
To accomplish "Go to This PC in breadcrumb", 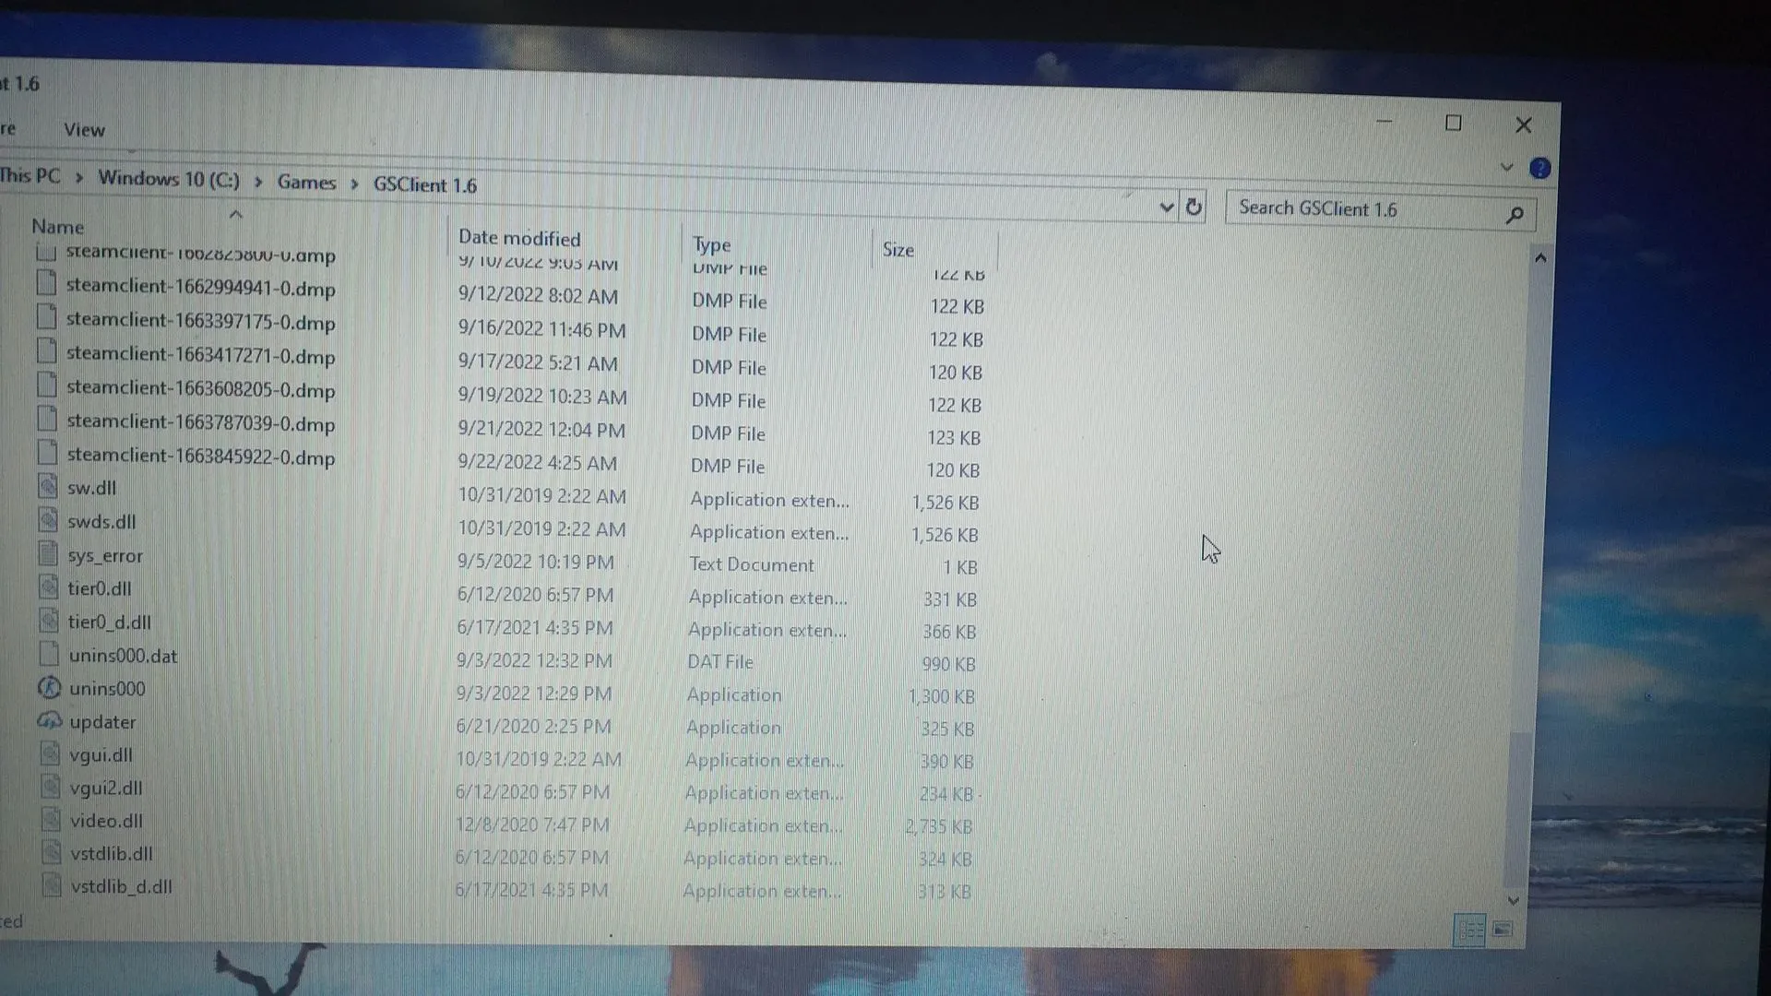I will point(30,176).
